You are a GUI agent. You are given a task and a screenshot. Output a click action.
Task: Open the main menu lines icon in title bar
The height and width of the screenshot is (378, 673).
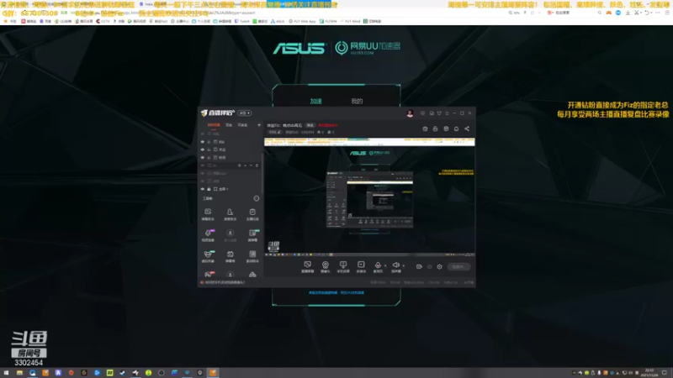[447, 113]
